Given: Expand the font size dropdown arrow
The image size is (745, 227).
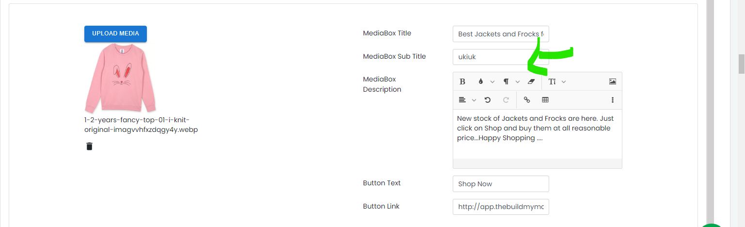Looking at the screenshot, I should click(564, 81).
